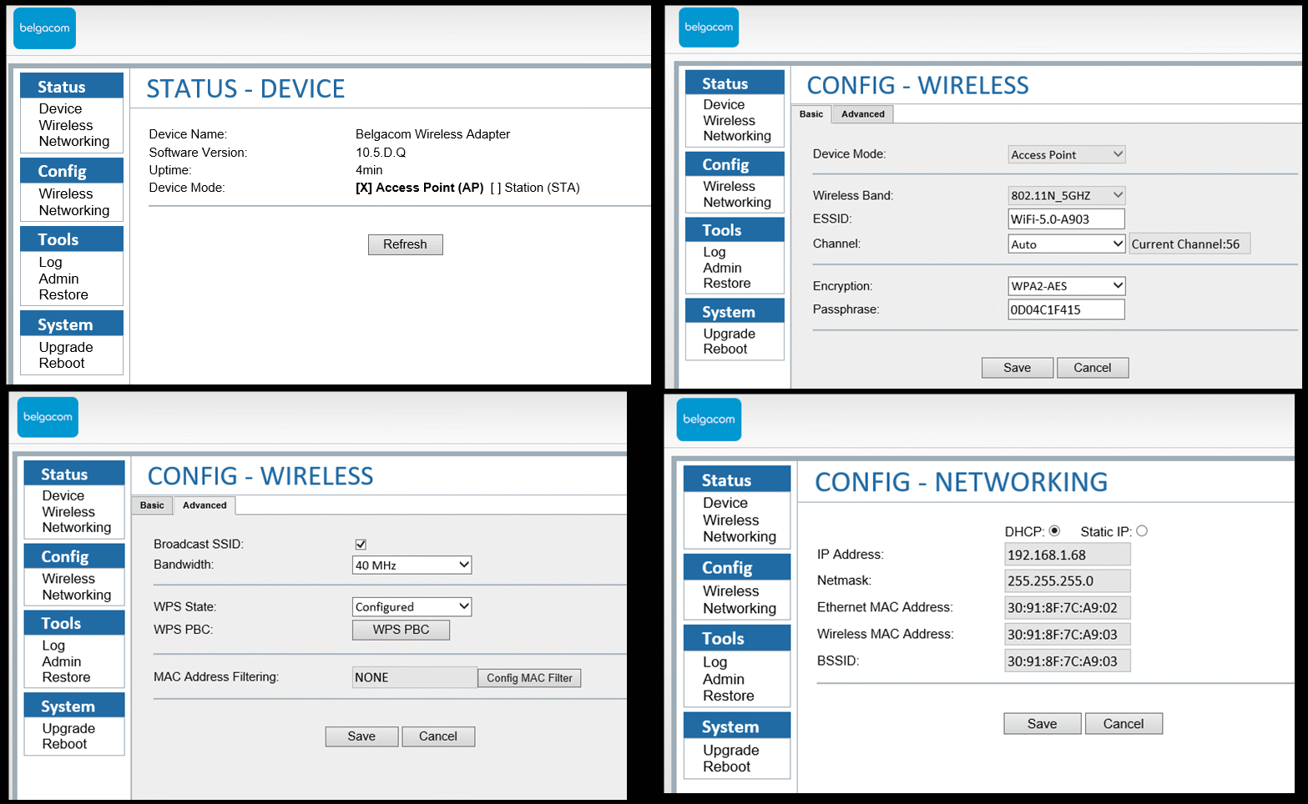This screenshot has width=1308, height=804.
Task: Select the Static IP radio button
Action: [x=1142, y=531]
